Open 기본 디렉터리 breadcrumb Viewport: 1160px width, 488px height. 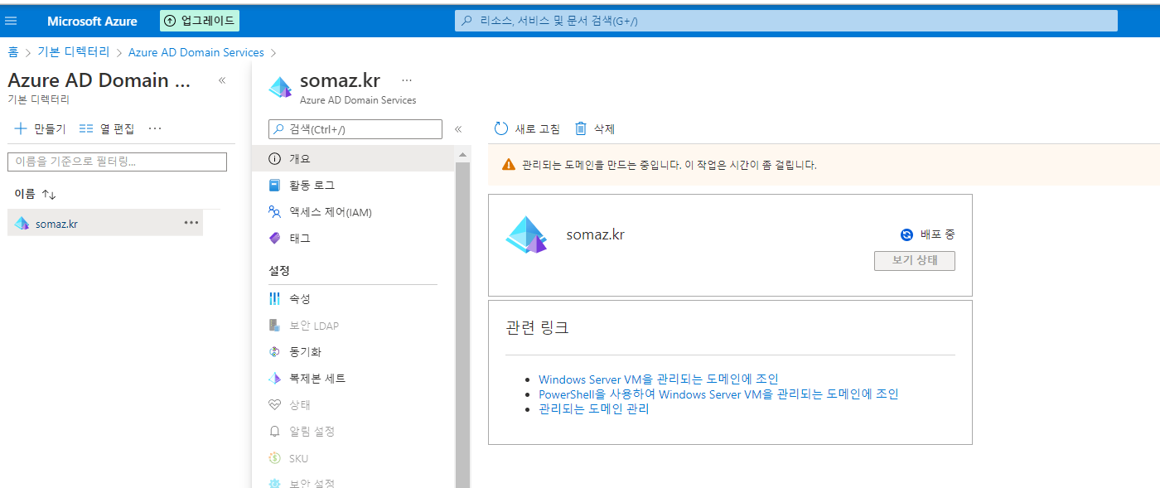pyautogui.click(x=74, y=52)
